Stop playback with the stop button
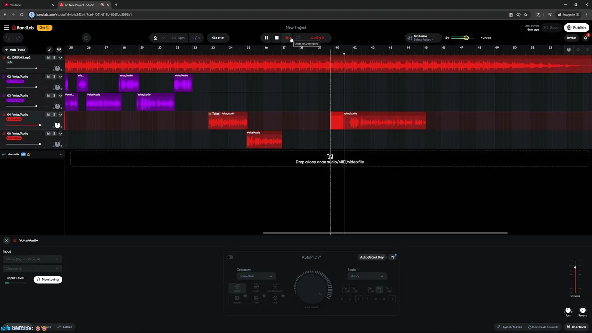 click(x=277, y=38)
